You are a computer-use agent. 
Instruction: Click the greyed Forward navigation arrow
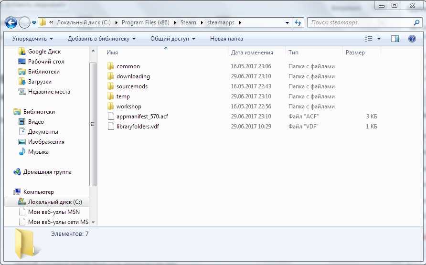(x=24, y=22)
